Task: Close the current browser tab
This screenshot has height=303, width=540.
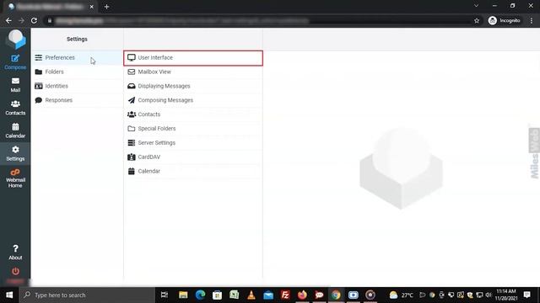Action: (92, 7)
